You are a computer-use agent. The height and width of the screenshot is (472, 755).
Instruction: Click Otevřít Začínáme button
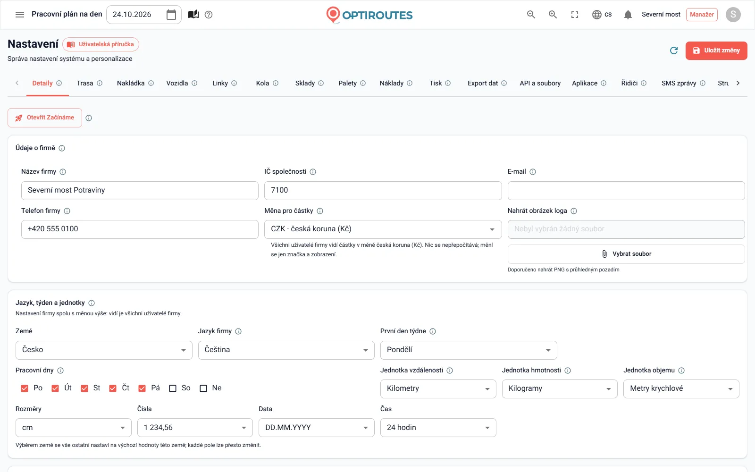coord(45,118)
